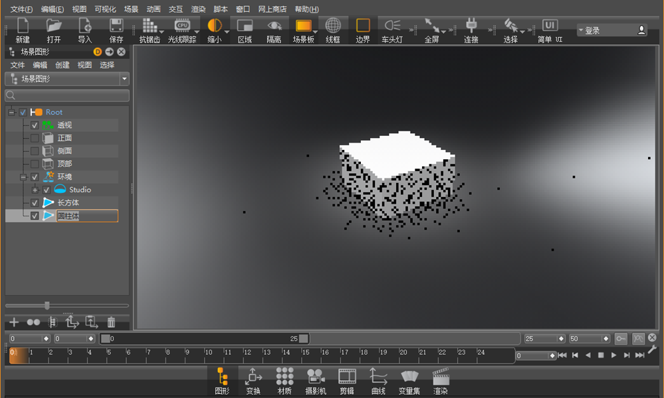The width and height of the screenshot is (664, 398).
Task: Toggle the 边界 boundings icon
Action: click(x=363, y=26)
